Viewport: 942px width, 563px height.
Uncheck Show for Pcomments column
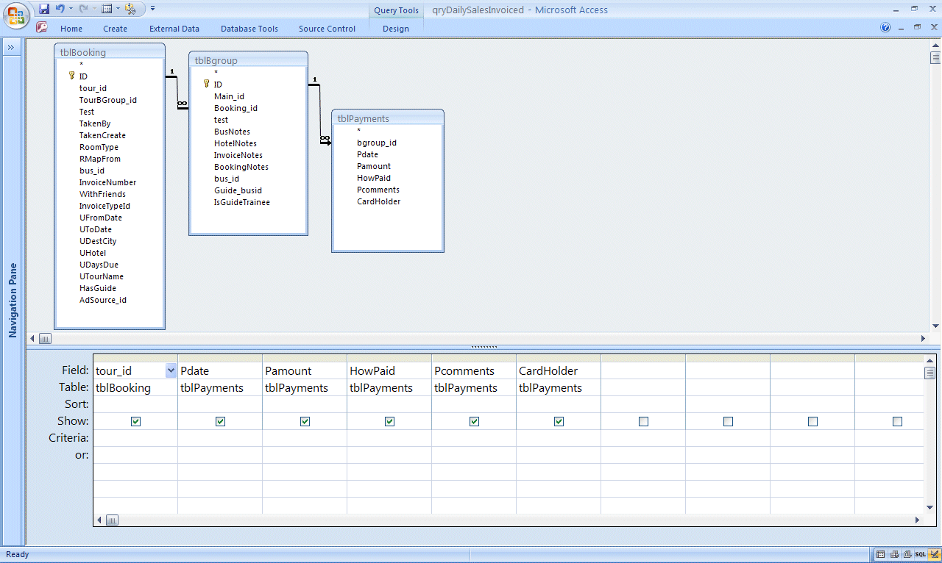[474, 421]
